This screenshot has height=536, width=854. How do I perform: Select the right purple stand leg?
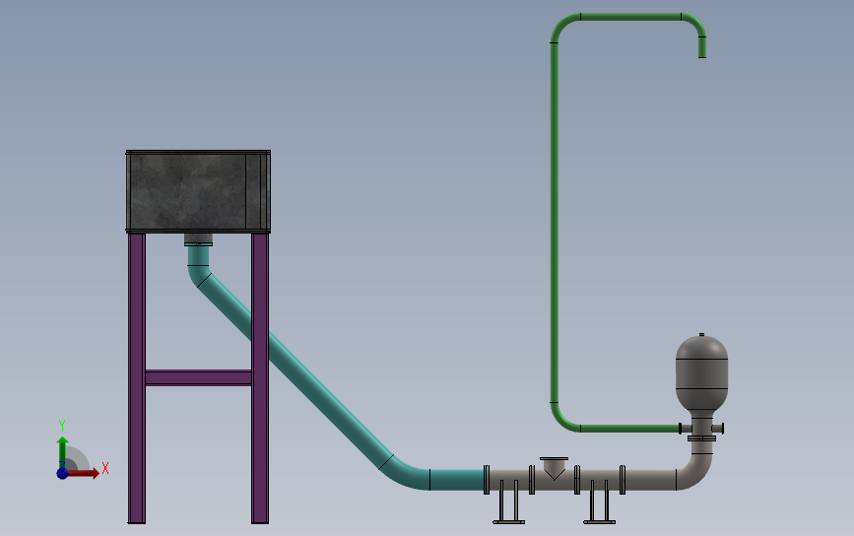click(260, 378)
